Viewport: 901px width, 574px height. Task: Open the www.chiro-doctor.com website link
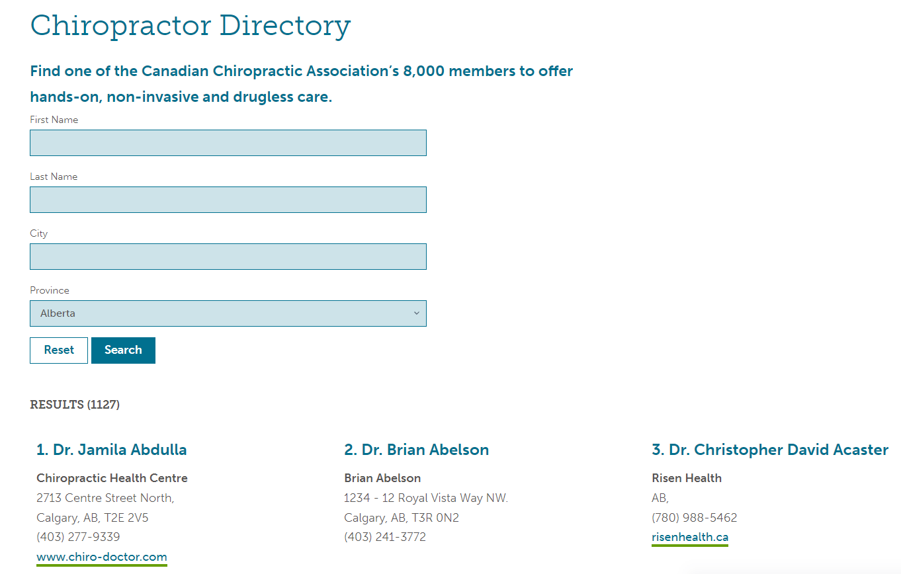coord(101,557)
